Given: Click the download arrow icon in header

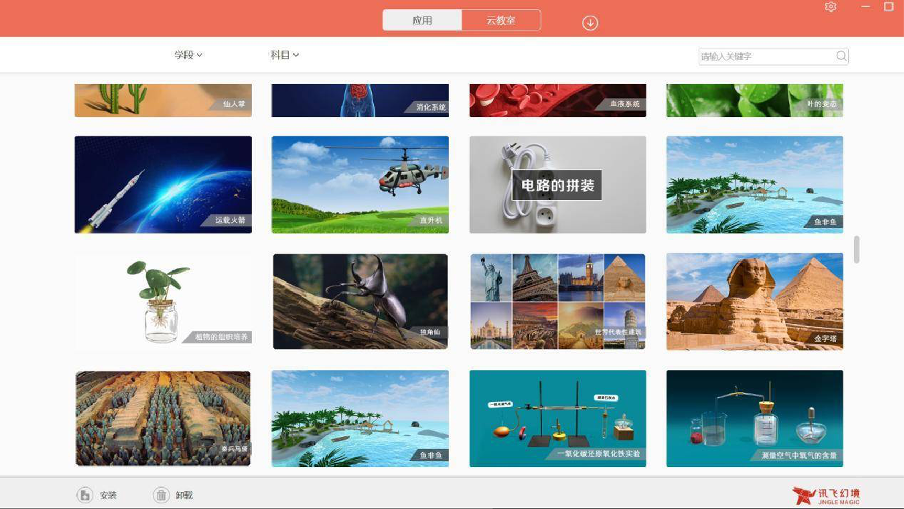Looking at the screenshot, I should coord(590,23).
